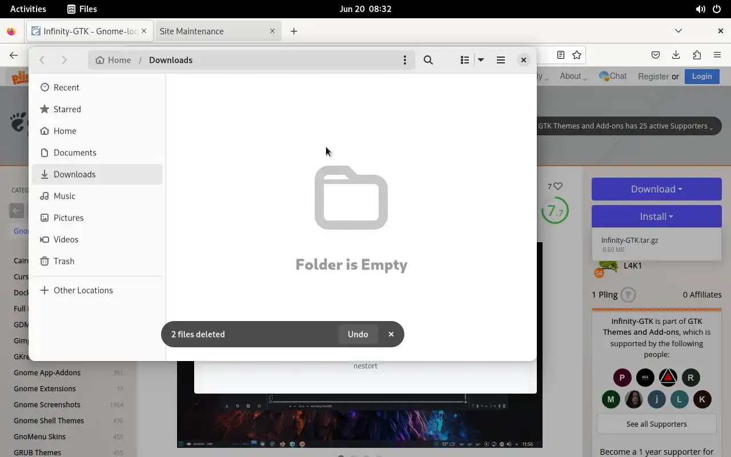Switch to Site Maintenance browser tab
The image size is (731, 457).
click(218, 31)
